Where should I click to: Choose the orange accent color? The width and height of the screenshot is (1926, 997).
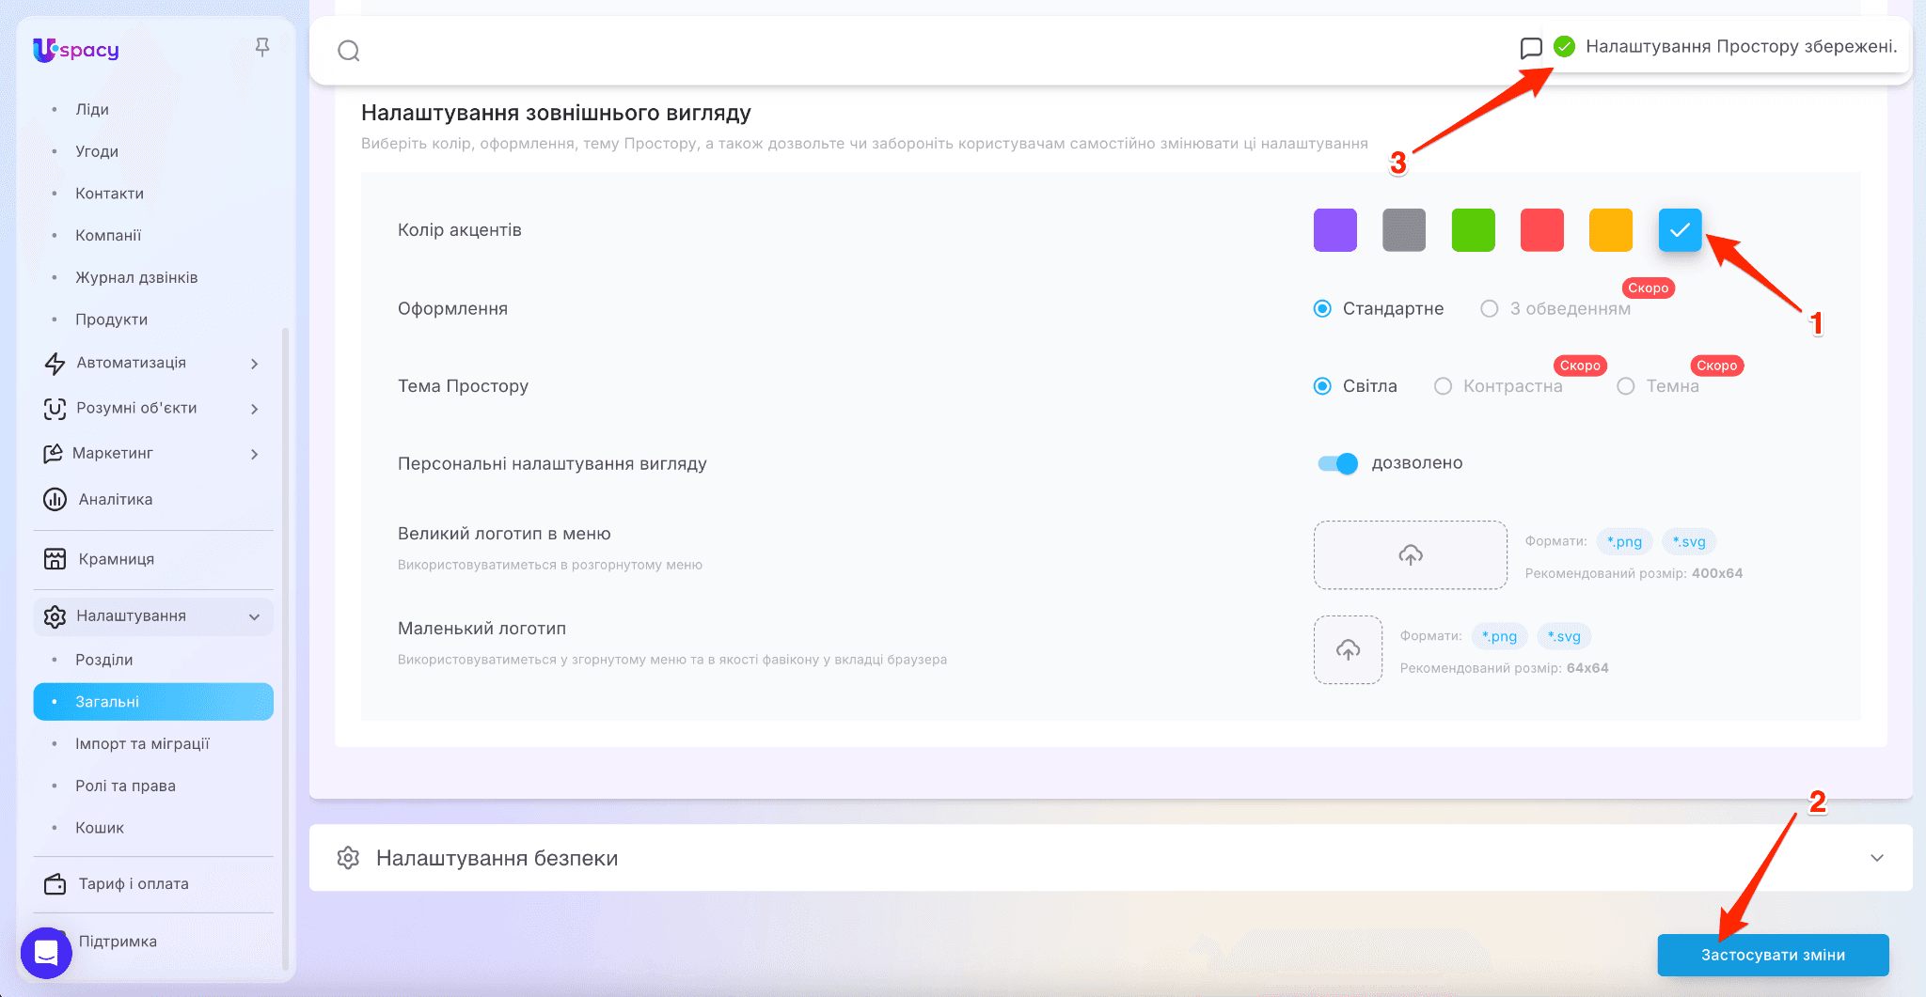coord(1611,230)
